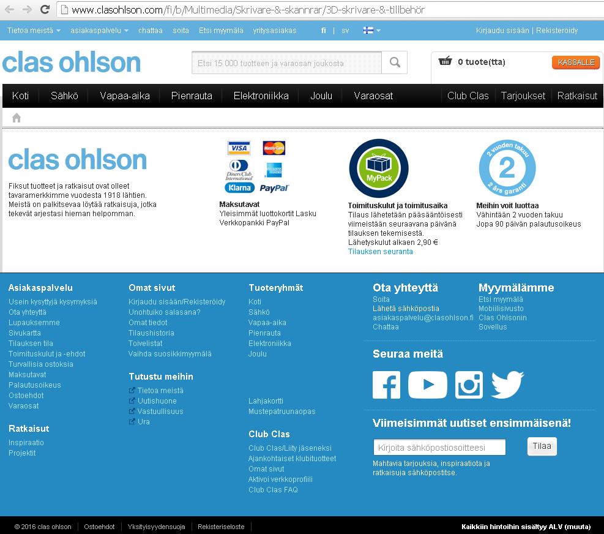Reload the page with the refresh icon
The image size is (604, 534).
[45, 9]
